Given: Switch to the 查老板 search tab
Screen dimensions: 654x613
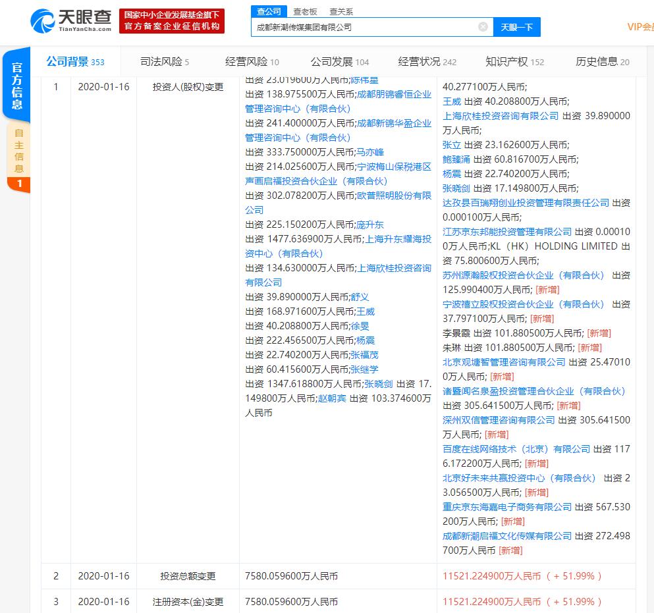Looking at the screenshot, I should (x=305, y=11).
